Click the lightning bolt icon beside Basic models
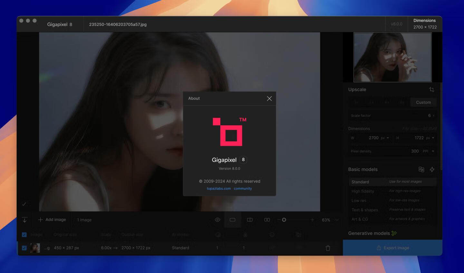This screenshot has width=464, height=273. coord(432,169)
